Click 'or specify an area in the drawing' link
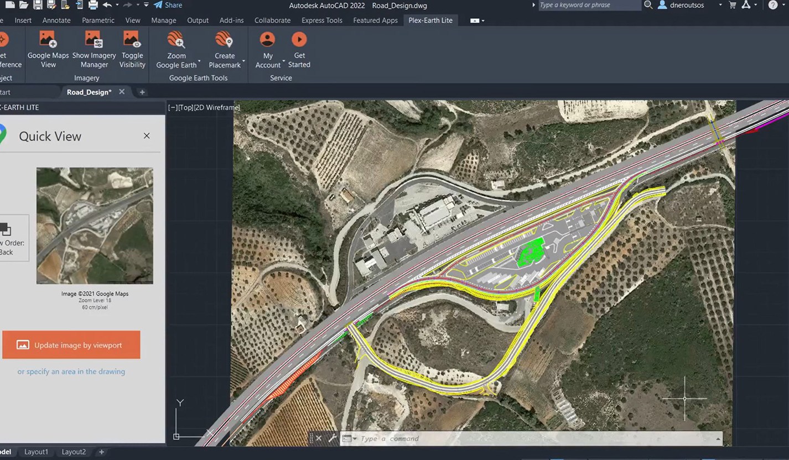This screenshot has height=460, width=789. click(71, 372)
